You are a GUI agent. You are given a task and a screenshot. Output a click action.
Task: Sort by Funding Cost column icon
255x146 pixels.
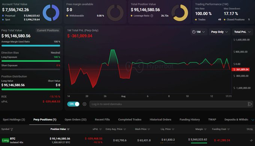click(228, 129)
